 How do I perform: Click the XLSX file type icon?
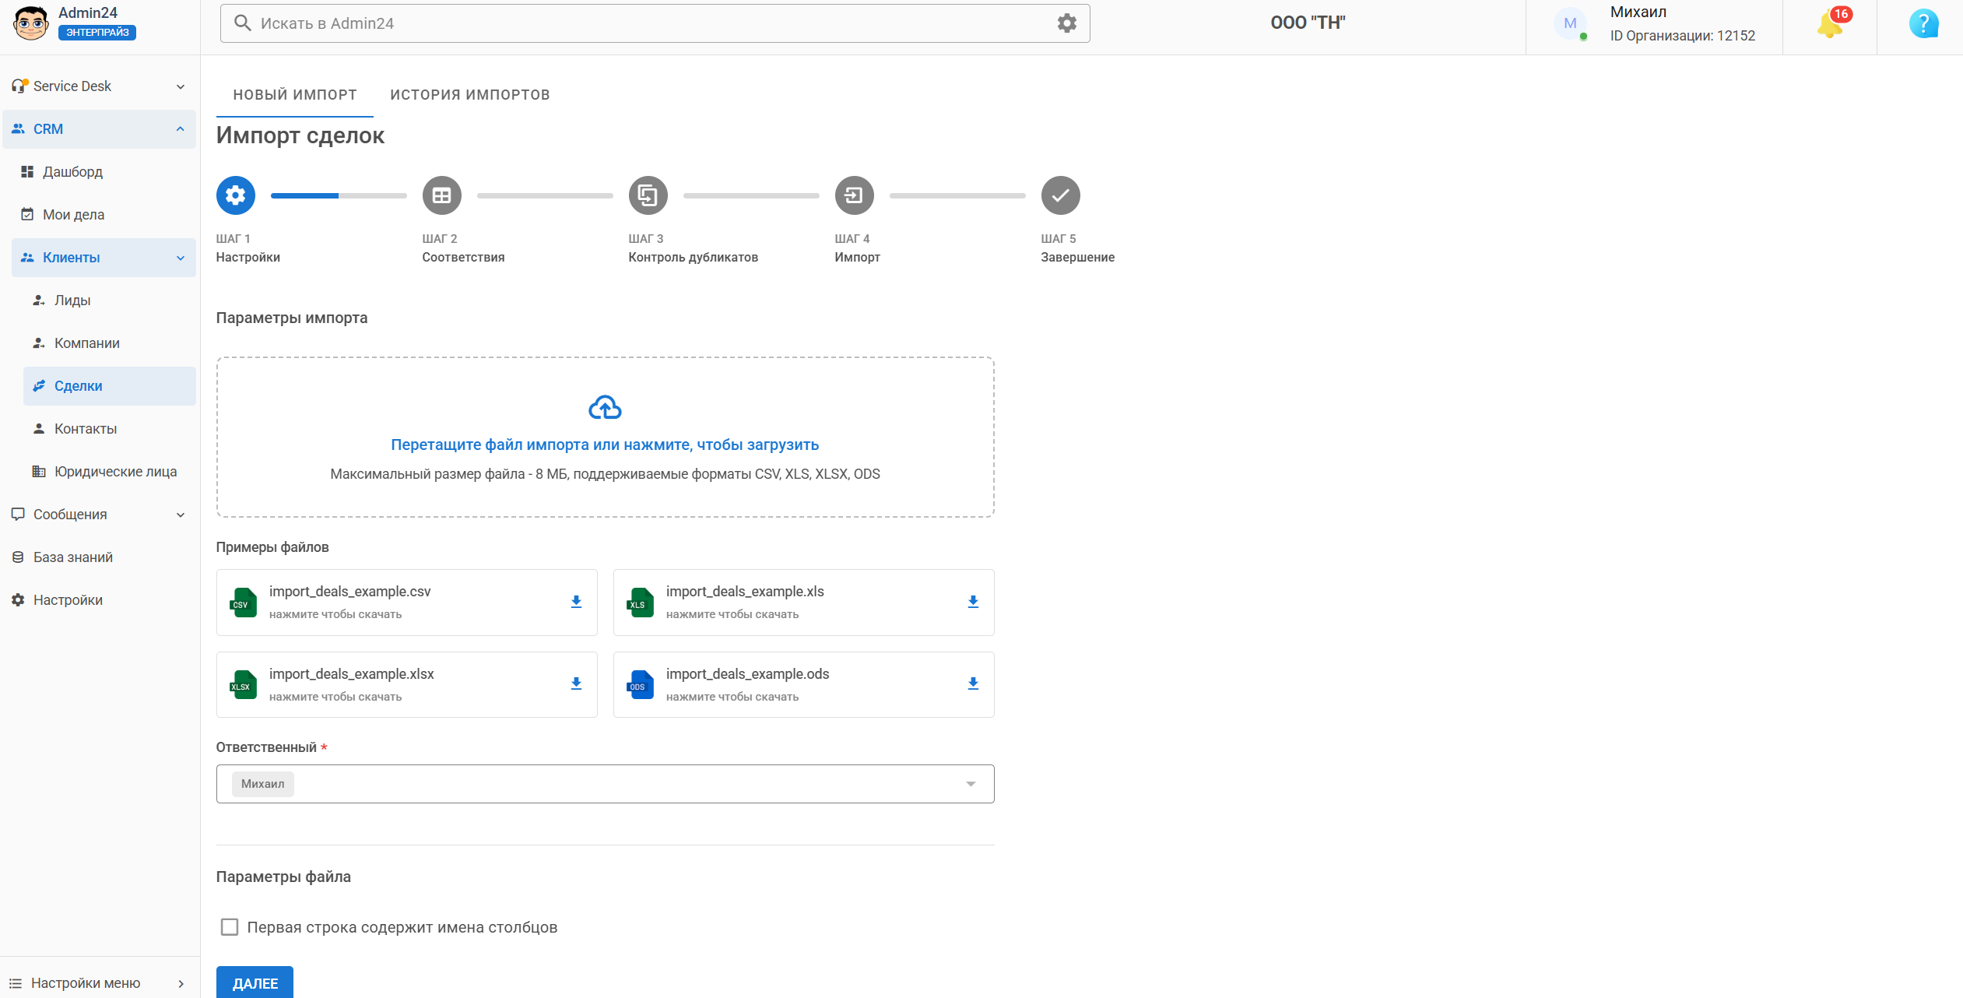(x=244, y=685)
